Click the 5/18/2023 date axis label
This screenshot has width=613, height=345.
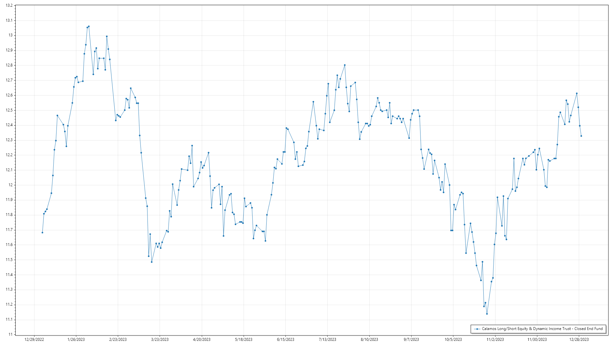pos(244,340)
